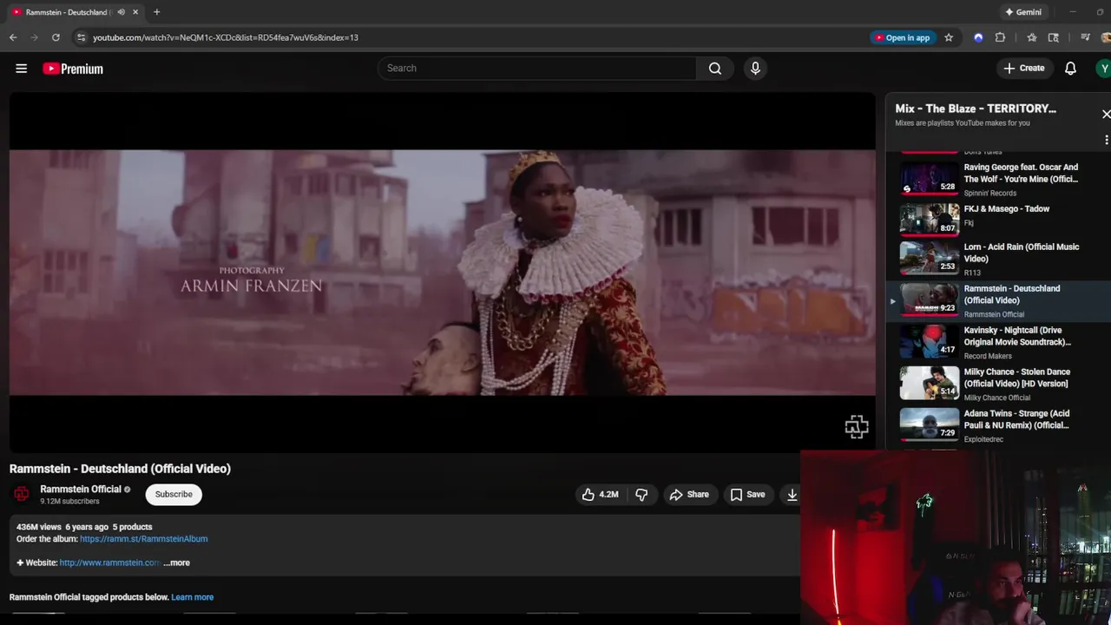This screenshot has height=625, width=1111.
Task: Play Lorn - Acid Rain from the Mix
Action: point(998,259)
